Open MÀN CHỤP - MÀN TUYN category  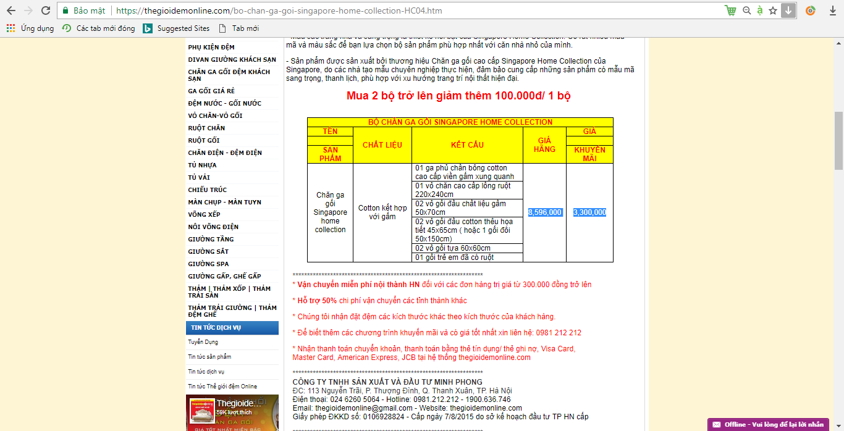click(225, 203)
